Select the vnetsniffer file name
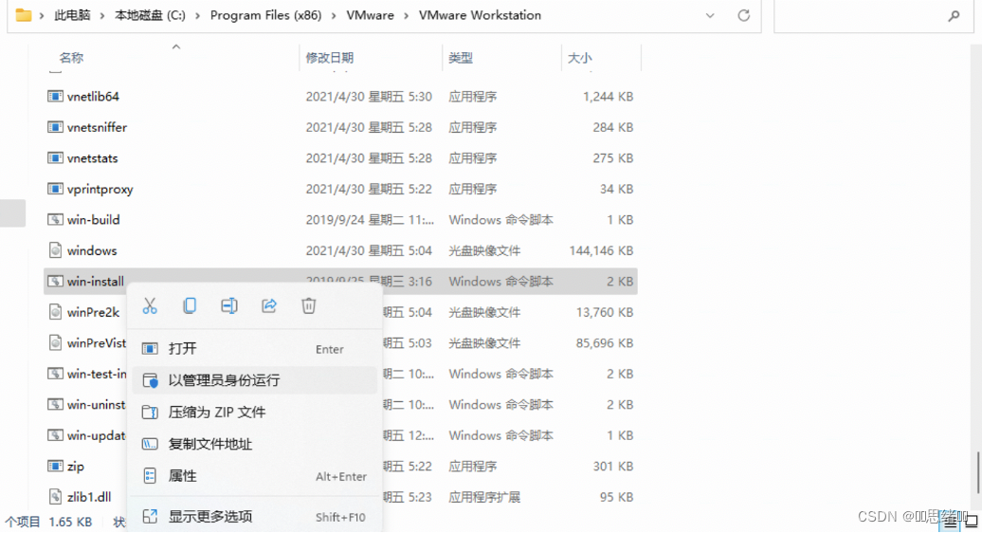Screen dimensions: 982x533 [x=97, y=127]
